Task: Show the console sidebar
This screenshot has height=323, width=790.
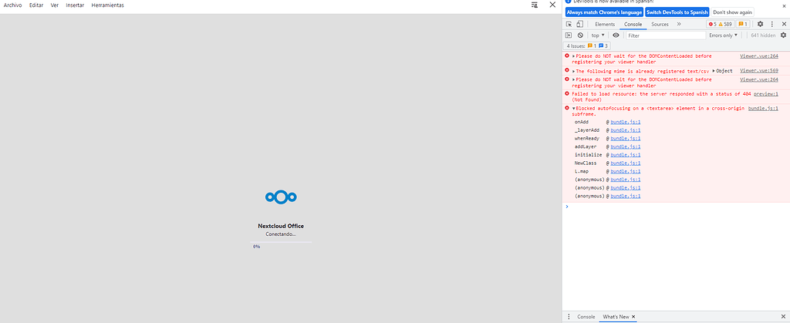Action: 569,35
